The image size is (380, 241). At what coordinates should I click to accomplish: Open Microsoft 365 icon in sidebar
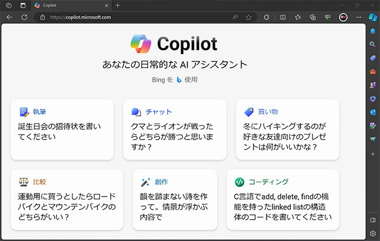(373, 99)
